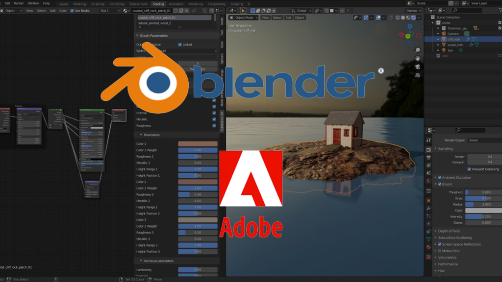The height and width of the screenshot is (282, 502).
Task: Select natural_painted_wood_2 material in the list
Action: [x=174, y=23]
